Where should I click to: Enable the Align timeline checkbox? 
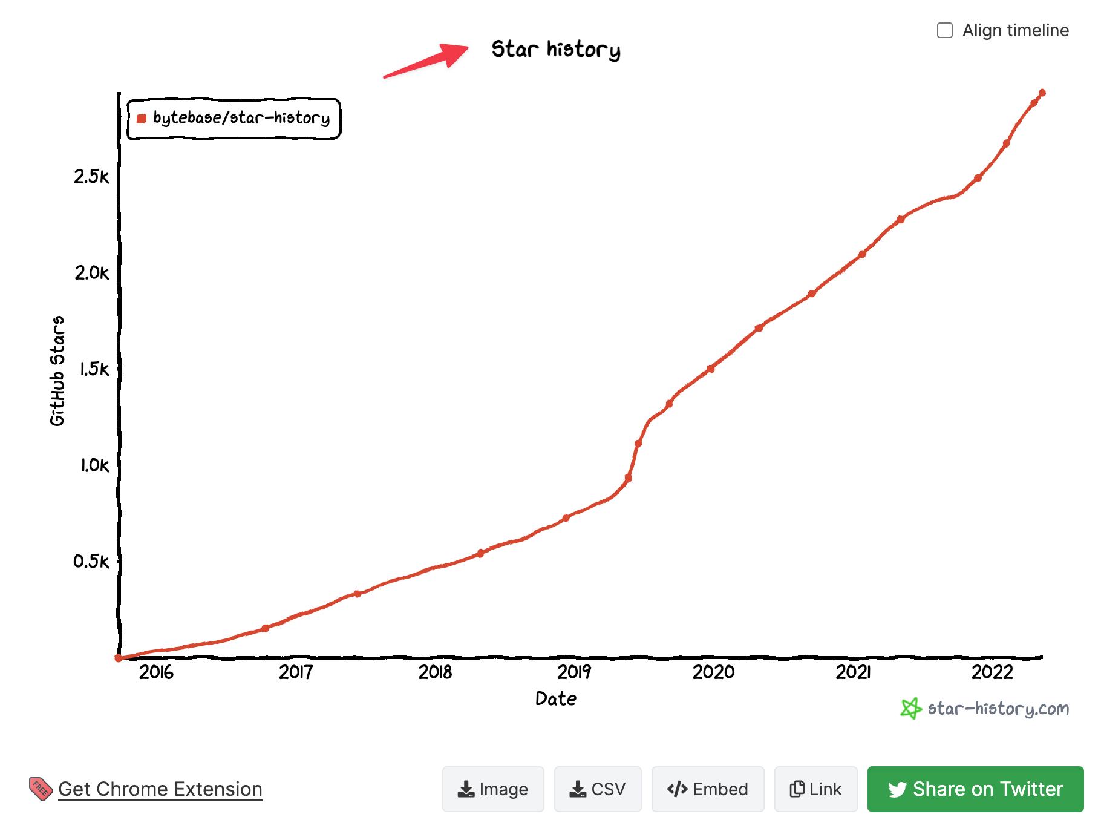(x=944, y=30)
